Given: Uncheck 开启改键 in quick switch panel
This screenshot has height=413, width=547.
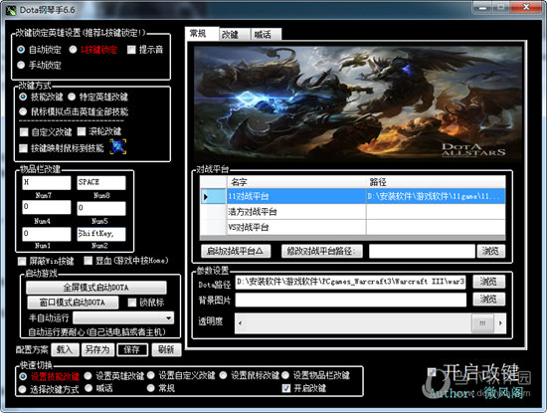Looking at the screenshot, I should 286,388.
